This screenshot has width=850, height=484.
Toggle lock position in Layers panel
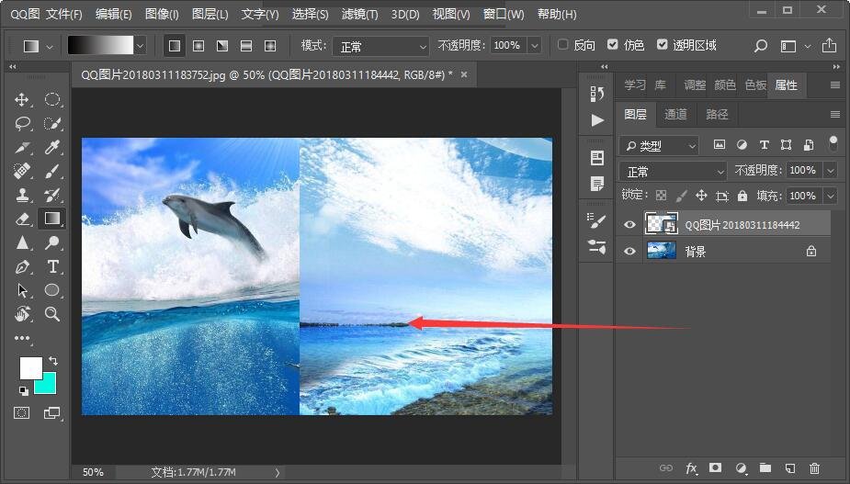[701, 196]
